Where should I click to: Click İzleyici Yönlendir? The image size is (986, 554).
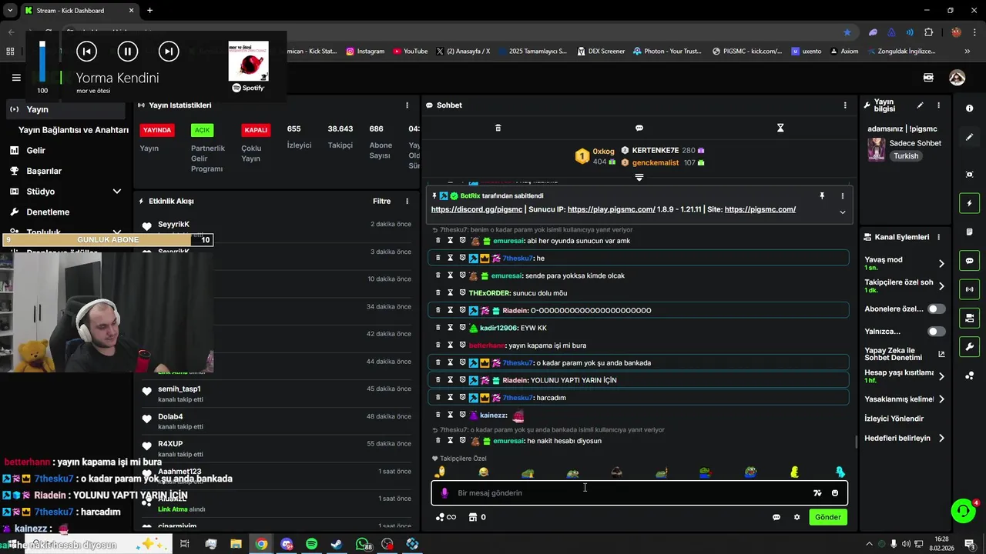tap(894, 419)
